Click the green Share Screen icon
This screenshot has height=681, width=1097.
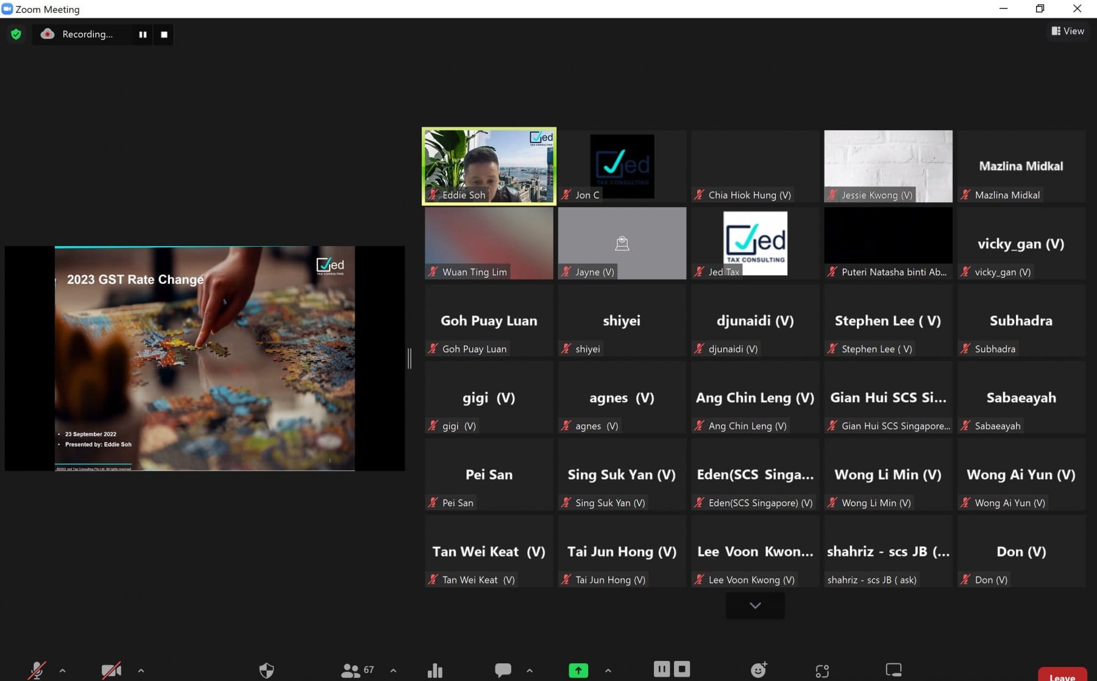(x=578, y=670)
